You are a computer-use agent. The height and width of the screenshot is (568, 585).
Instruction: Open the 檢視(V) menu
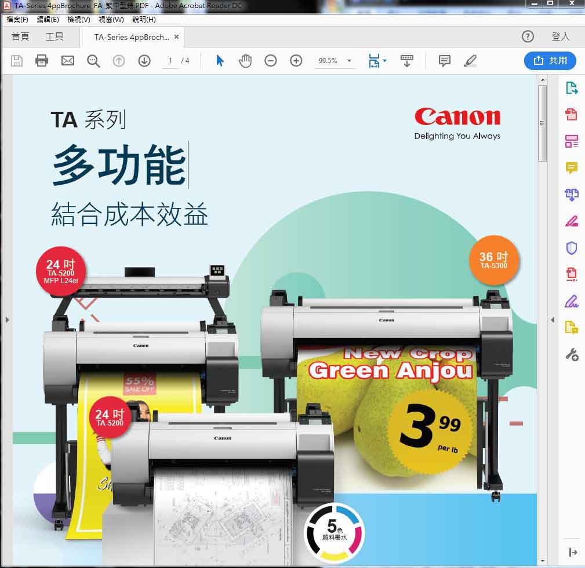coord(79,19)
